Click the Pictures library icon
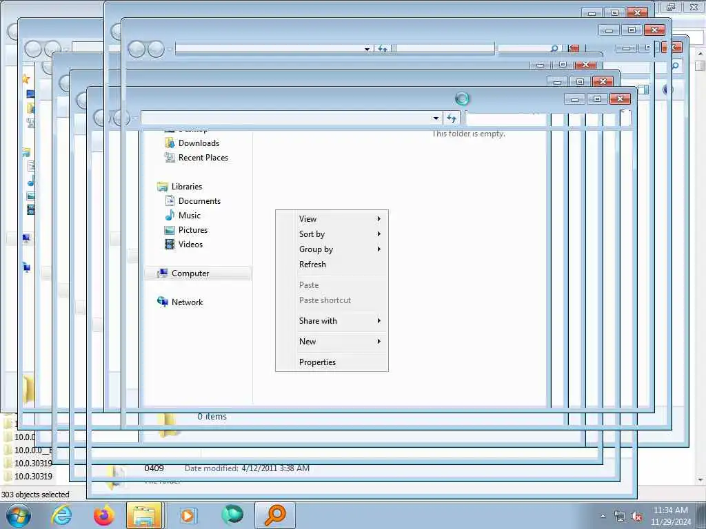Viewport: 706px width, 529px height. [x=170, y=230]
